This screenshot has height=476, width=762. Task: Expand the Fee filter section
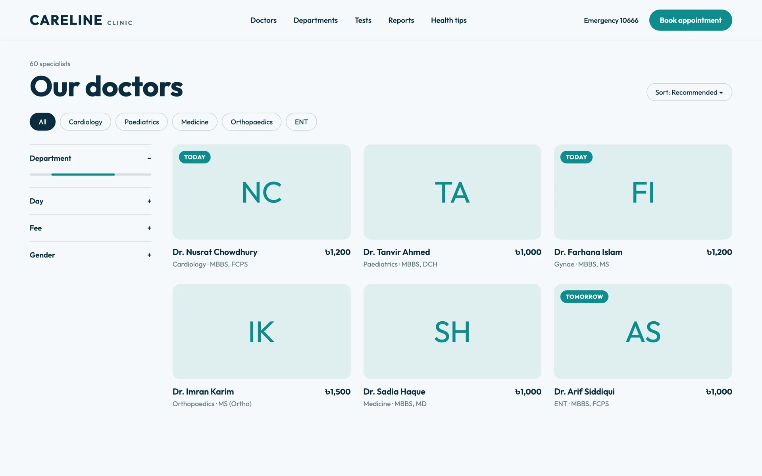point(90,228)
